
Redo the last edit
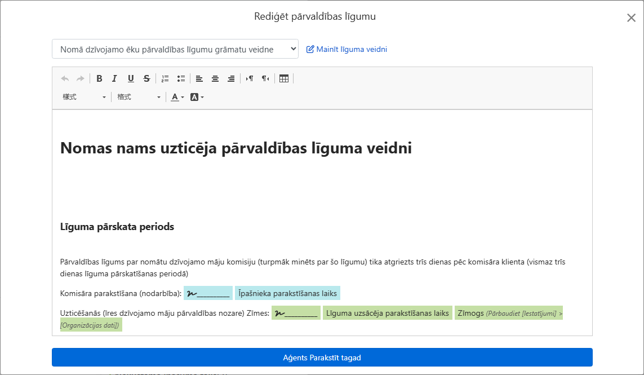(x=81, y=78)
